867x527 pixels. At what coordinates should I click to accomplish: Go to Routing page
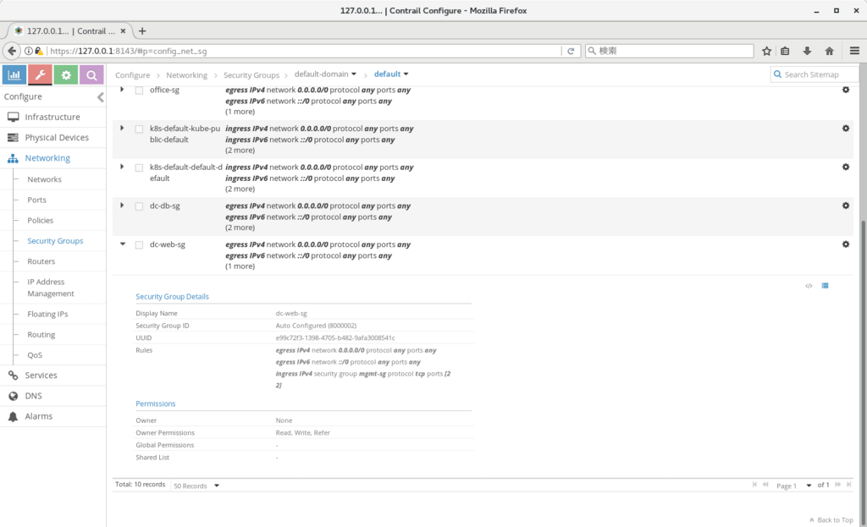tap(41, 335)
